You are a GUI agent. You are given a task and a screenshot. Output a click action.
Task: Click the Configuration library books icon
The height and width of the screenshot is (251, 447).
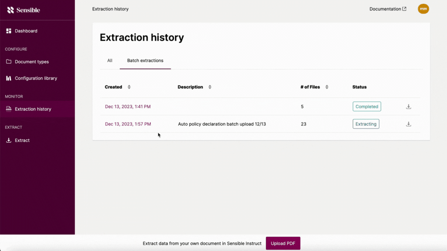click(x=9, y=78)
